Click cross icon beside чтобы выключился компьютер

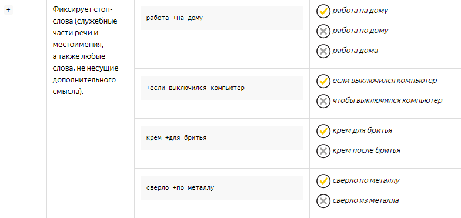coord(323,101)
